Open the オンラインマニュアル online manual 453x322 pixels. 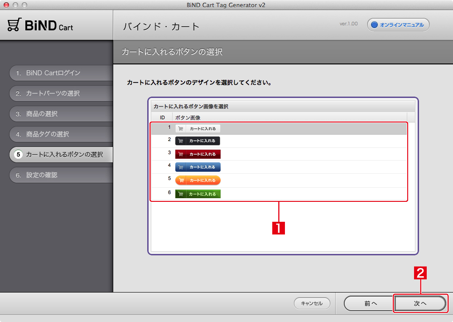pyautogui.click(x=398, y=25)
